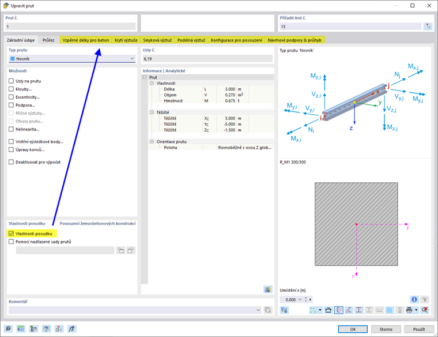Collapse the Vlastnosti group
438x337 pixels.
pos(152,83)
